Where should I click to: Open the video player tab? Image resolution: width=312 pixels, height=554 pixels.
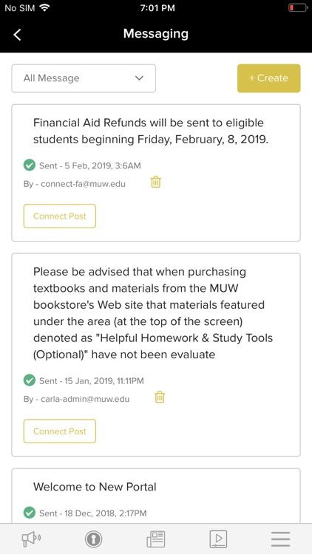point(218,539)
